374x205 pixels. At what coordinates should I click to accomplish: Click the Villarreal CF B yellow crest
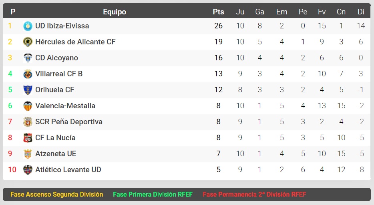click(28, 74)
